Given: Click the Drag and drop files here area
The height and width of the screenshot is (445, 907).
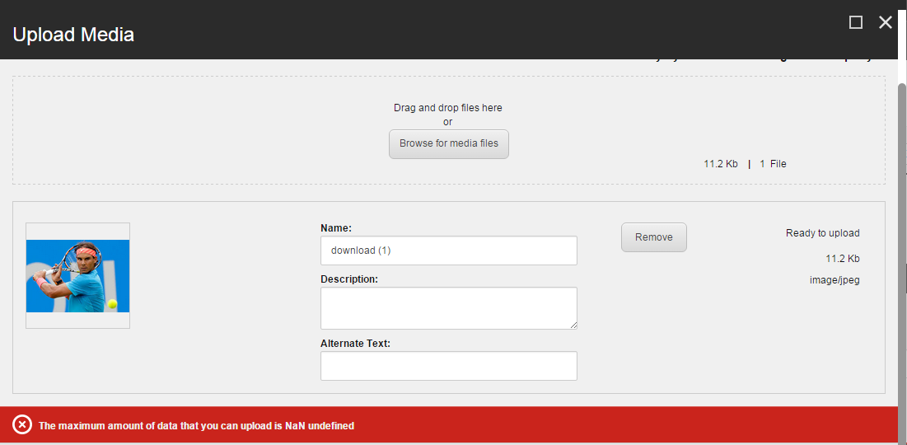Looking at the screenshot, I should tap(447, 108).
